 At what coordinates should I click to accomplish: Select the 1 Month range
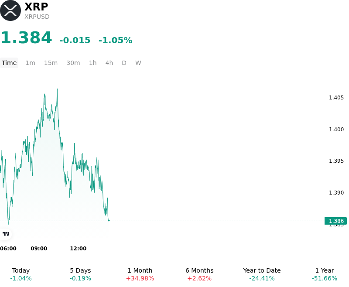[x=140, y=274]
